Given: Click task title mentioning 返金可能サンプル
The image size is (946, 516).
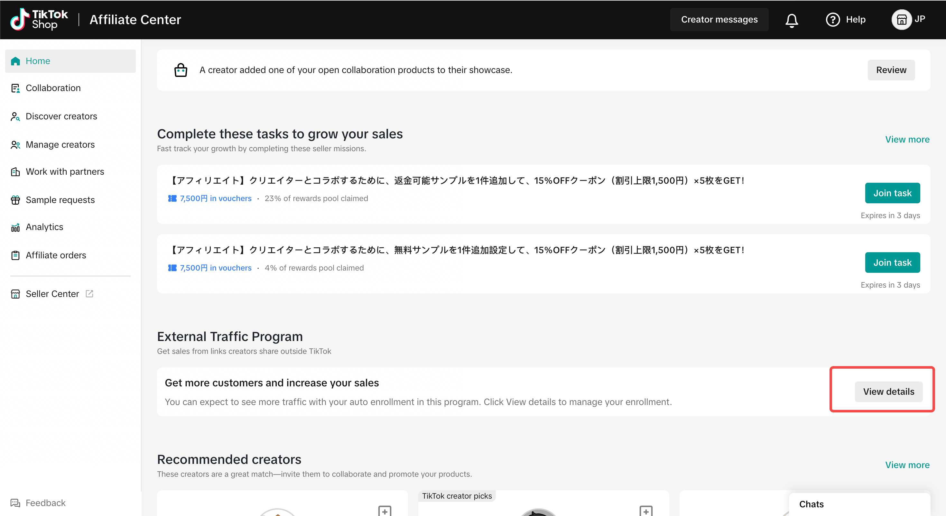Looking at the screenshot, I should pos(457,180).
